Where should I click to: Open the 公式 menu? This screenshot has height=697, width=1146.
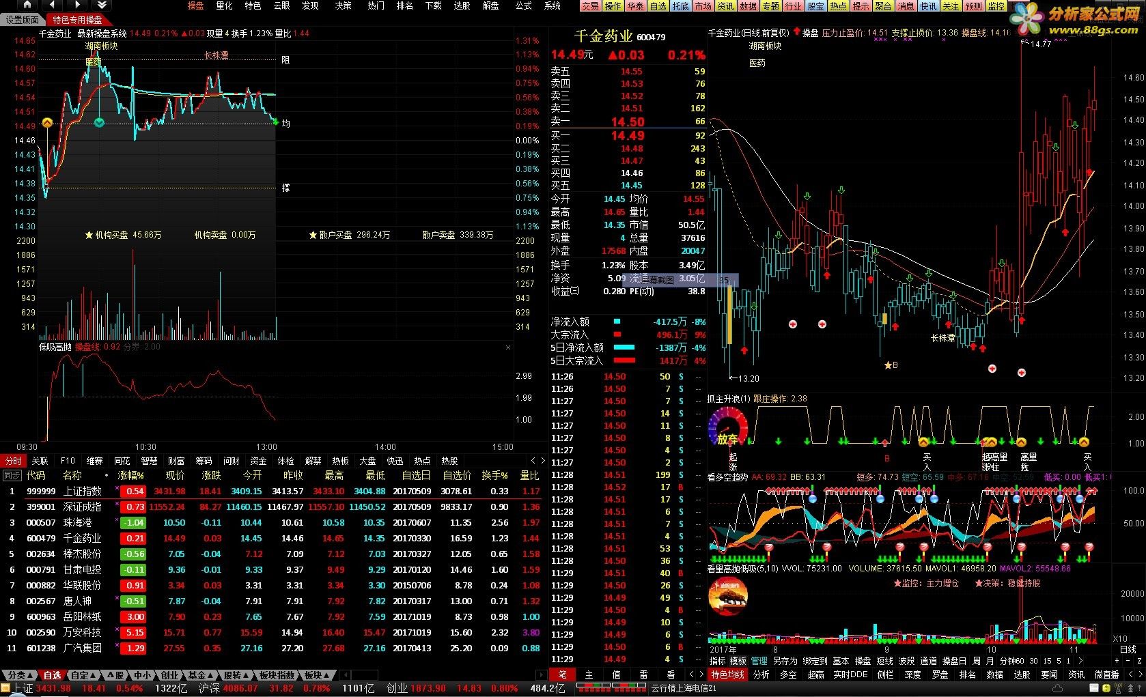(x=523, y=5)
